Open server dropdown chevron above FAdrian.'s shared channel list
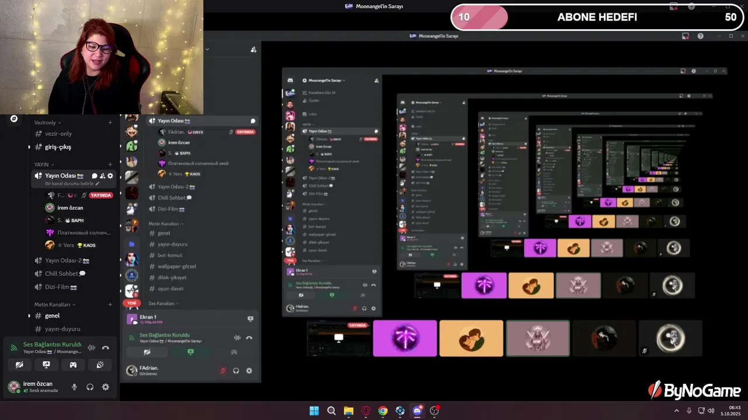The width and height of the screenshot is (748, 420). point(207,49)
